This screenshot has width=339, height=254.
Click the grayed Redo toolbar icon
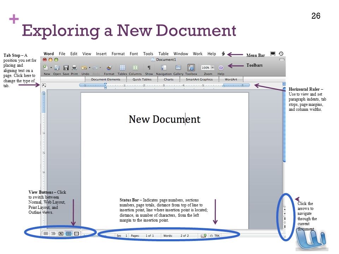pos(95,68)
